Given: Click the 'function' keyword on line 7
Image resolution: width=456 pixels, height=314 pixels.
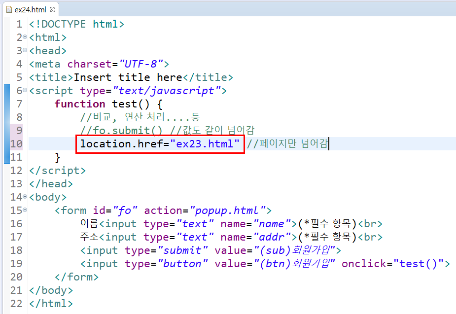Looking at the screenshot, I should pos(80,104).
